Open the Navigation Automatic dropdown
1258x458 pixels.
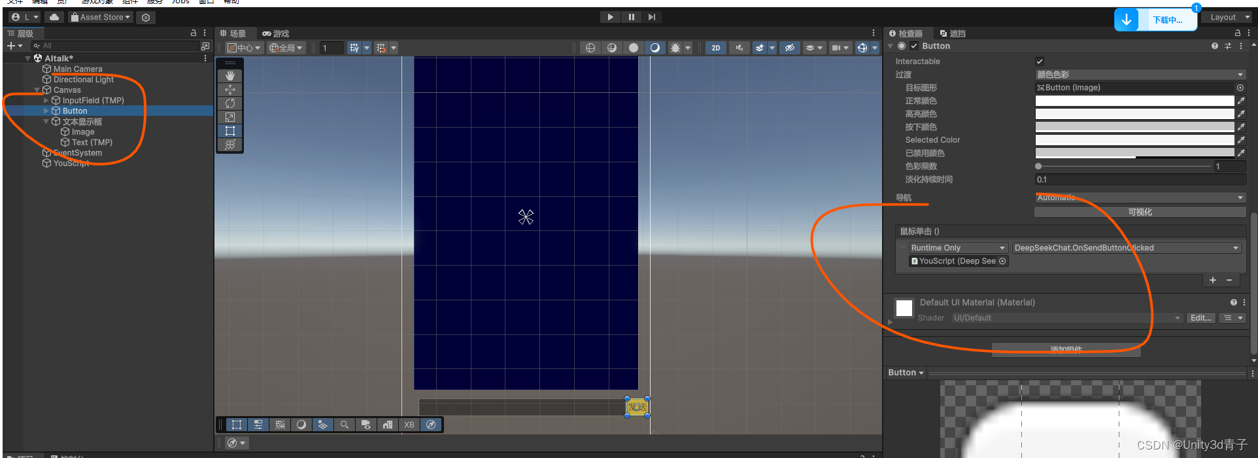pos(1140,198)
